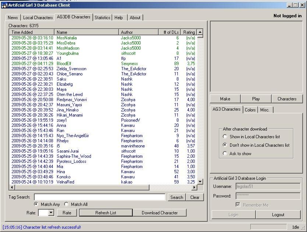307x232 pixels.
Task: Click the Password field
Action: [268, 196]
